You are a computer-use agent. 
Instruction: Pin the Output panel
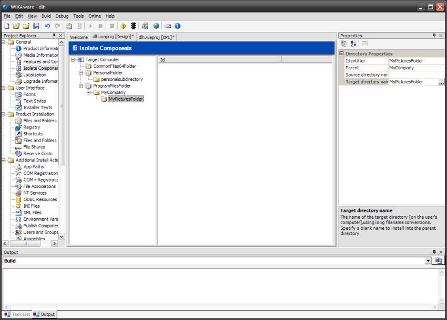[x=434, y=252]
